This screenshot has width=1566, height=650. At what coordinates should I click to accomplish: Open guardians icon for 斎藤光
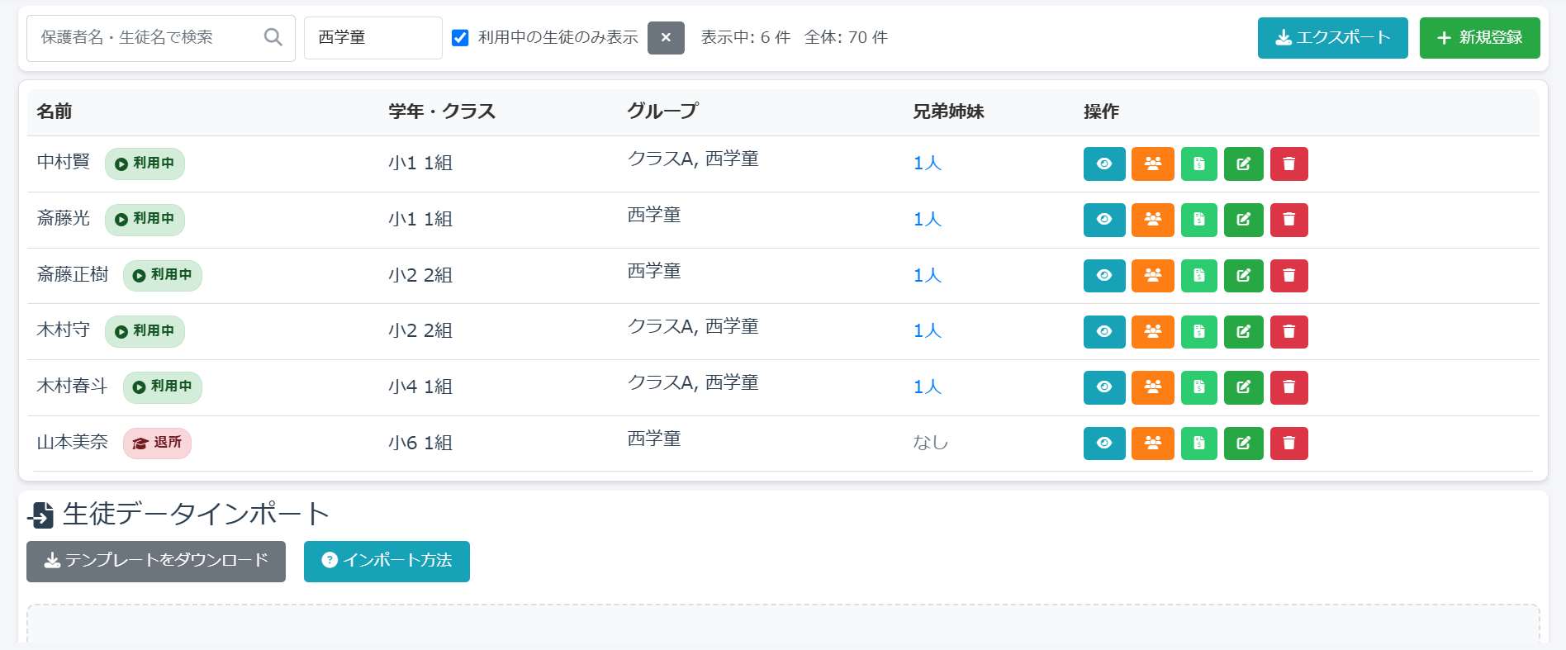(1153, 220)
